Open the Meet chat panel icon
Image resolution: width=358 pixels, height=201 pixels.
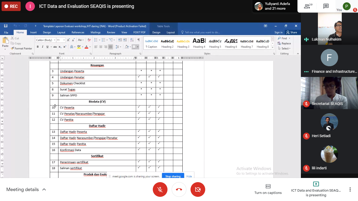click(x=326, y=6)
